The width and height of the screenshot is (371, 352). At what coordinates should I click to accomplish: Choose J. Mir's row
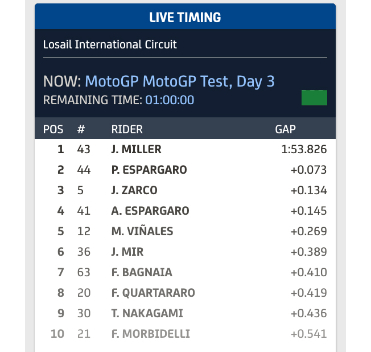pos(127,252)
